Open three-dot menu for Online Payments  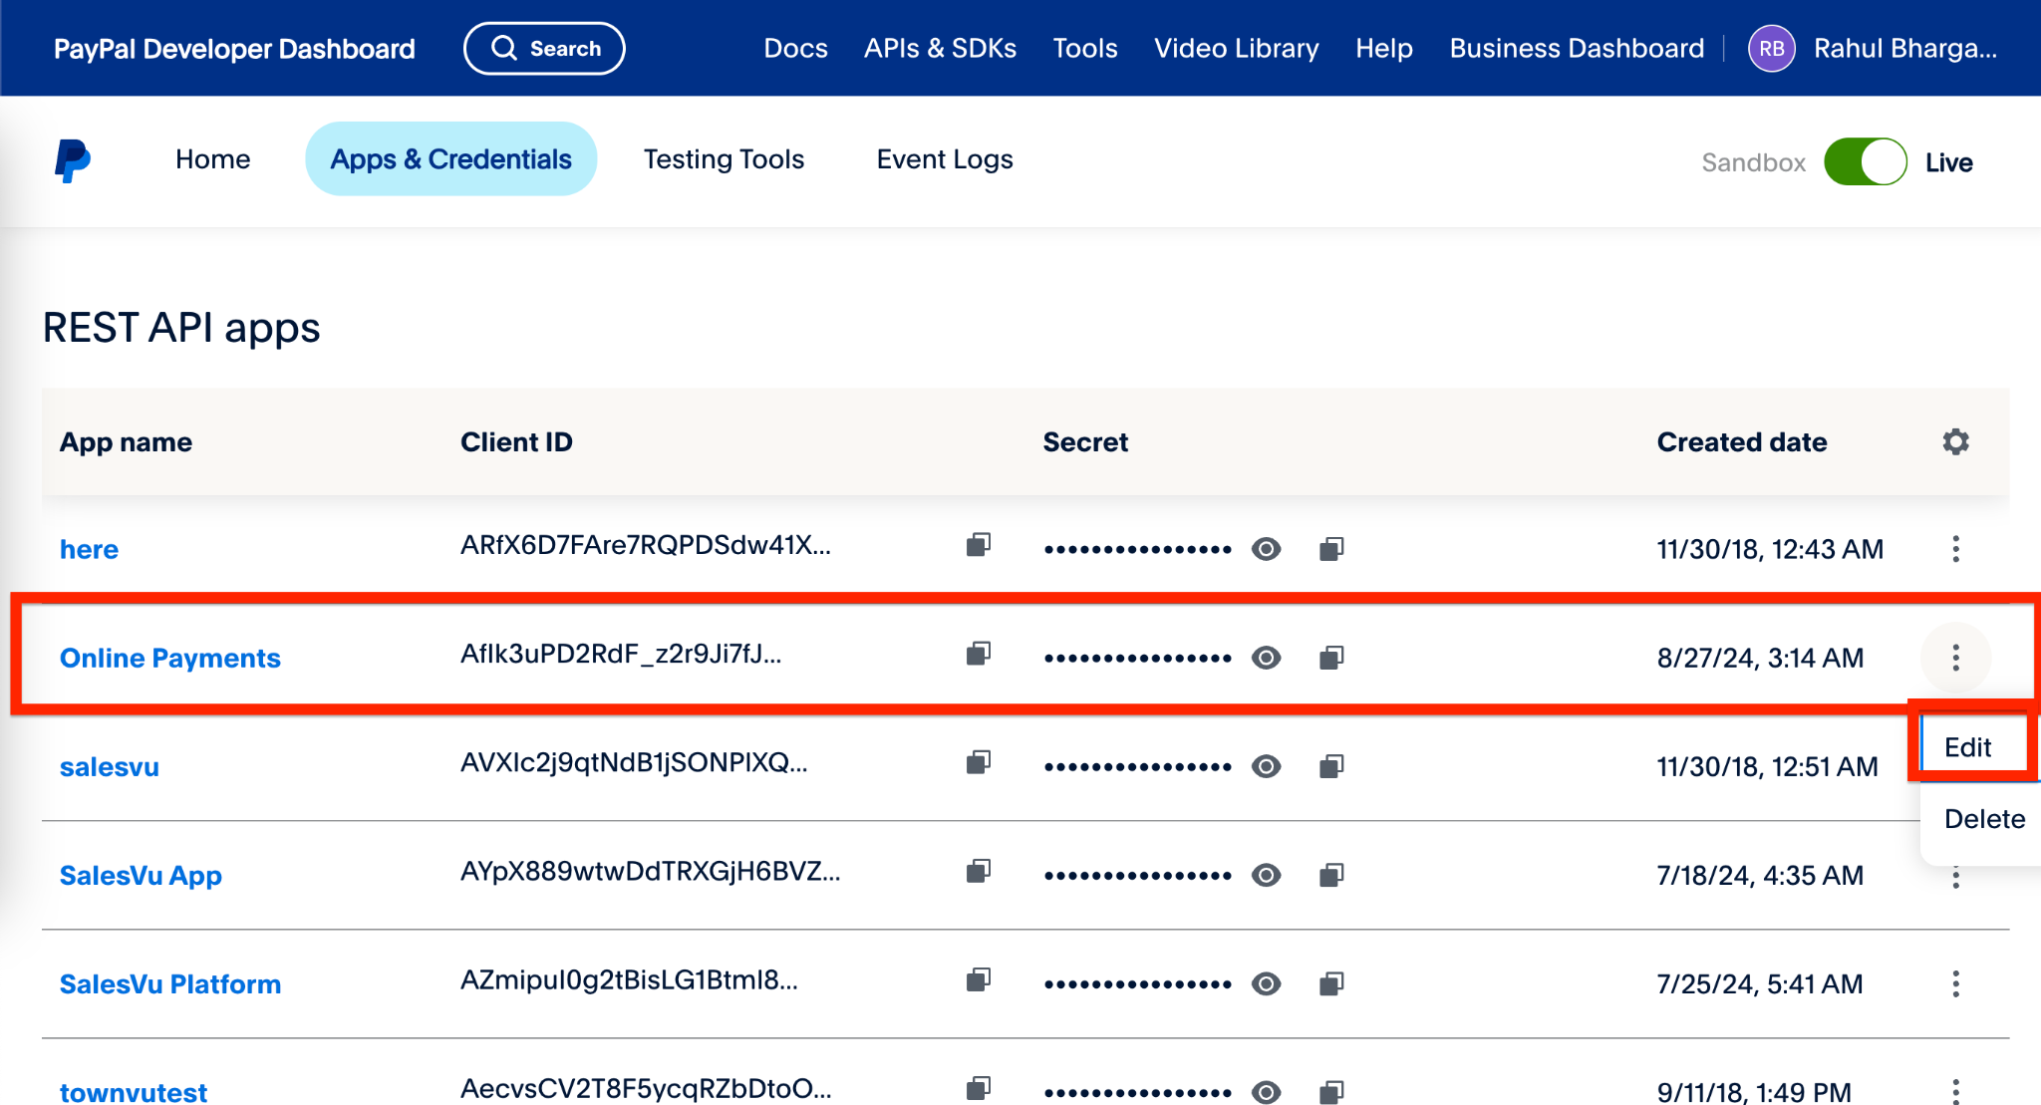click(1955, 658)
